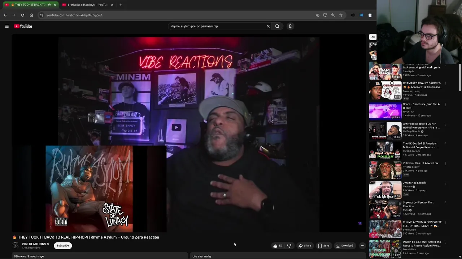Open Jynxzi Had Enough video
The image size is (462, 259).
385,189
